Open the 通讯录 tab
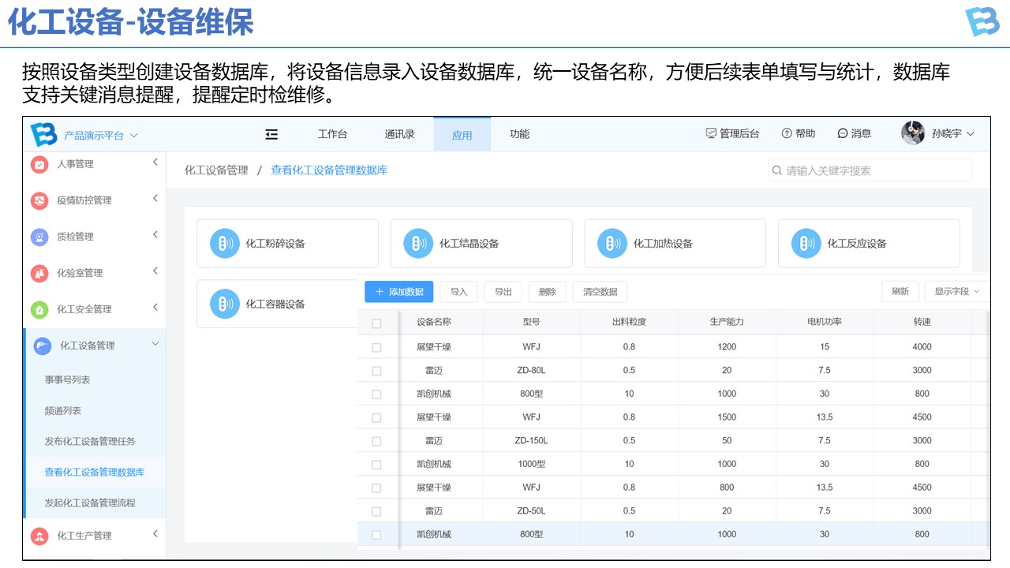 pos(399,134)
